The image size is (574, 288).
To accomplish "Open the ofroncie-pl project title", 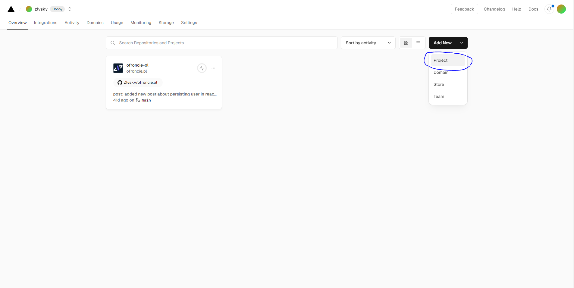I will [137, 65].
